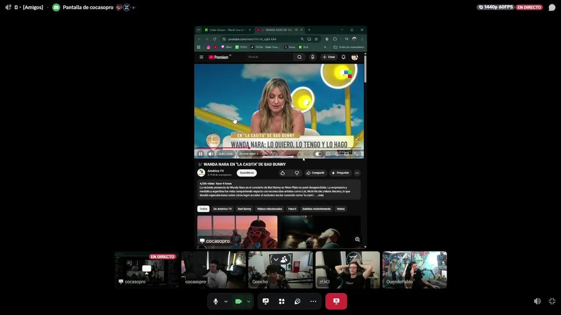This screenshot has height=315, width=561.
Task: Mute the Discord stream volume speaker
Action: click(x=537, y=301)
